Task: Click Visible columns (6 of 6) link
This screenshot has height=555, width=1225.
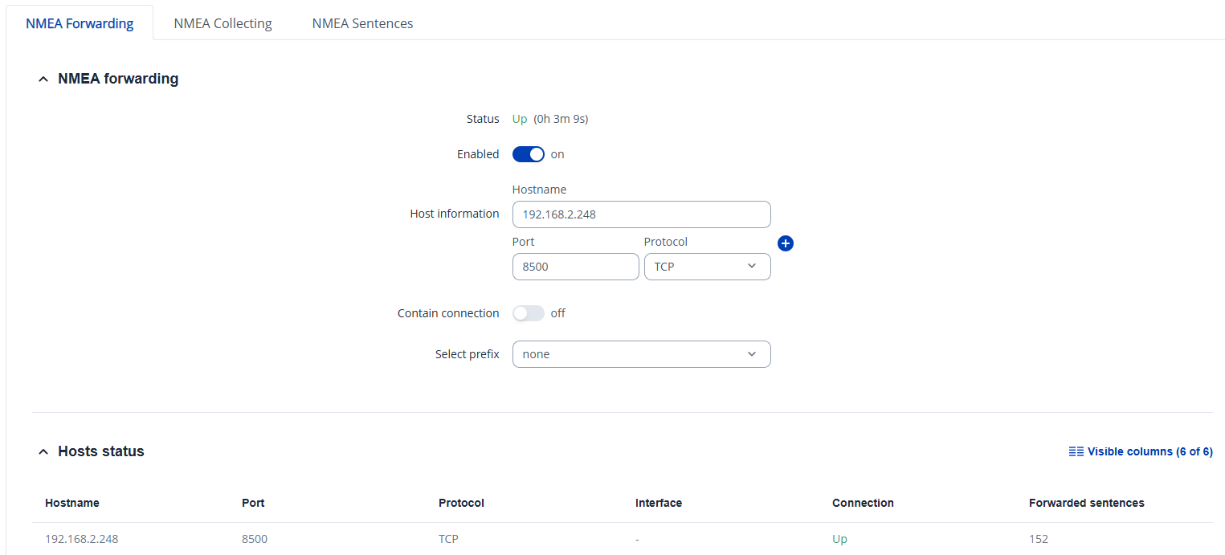Action: point(1149,451)
